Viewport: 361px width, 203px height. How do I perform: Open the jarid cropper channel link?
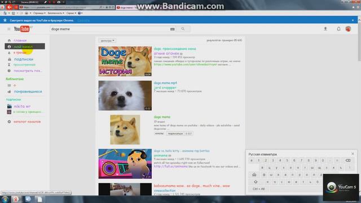coord(165,88)
